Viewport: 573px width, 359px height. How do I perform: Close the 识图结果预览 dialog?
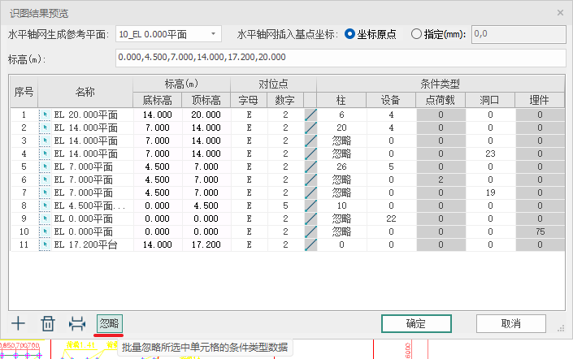(560, 13)
